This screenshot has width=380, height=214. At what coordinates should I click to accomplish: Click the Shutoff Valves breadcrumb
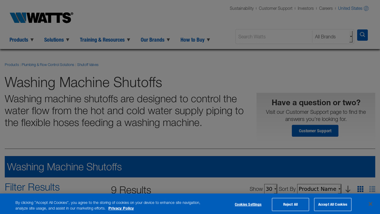pos(88,65)
